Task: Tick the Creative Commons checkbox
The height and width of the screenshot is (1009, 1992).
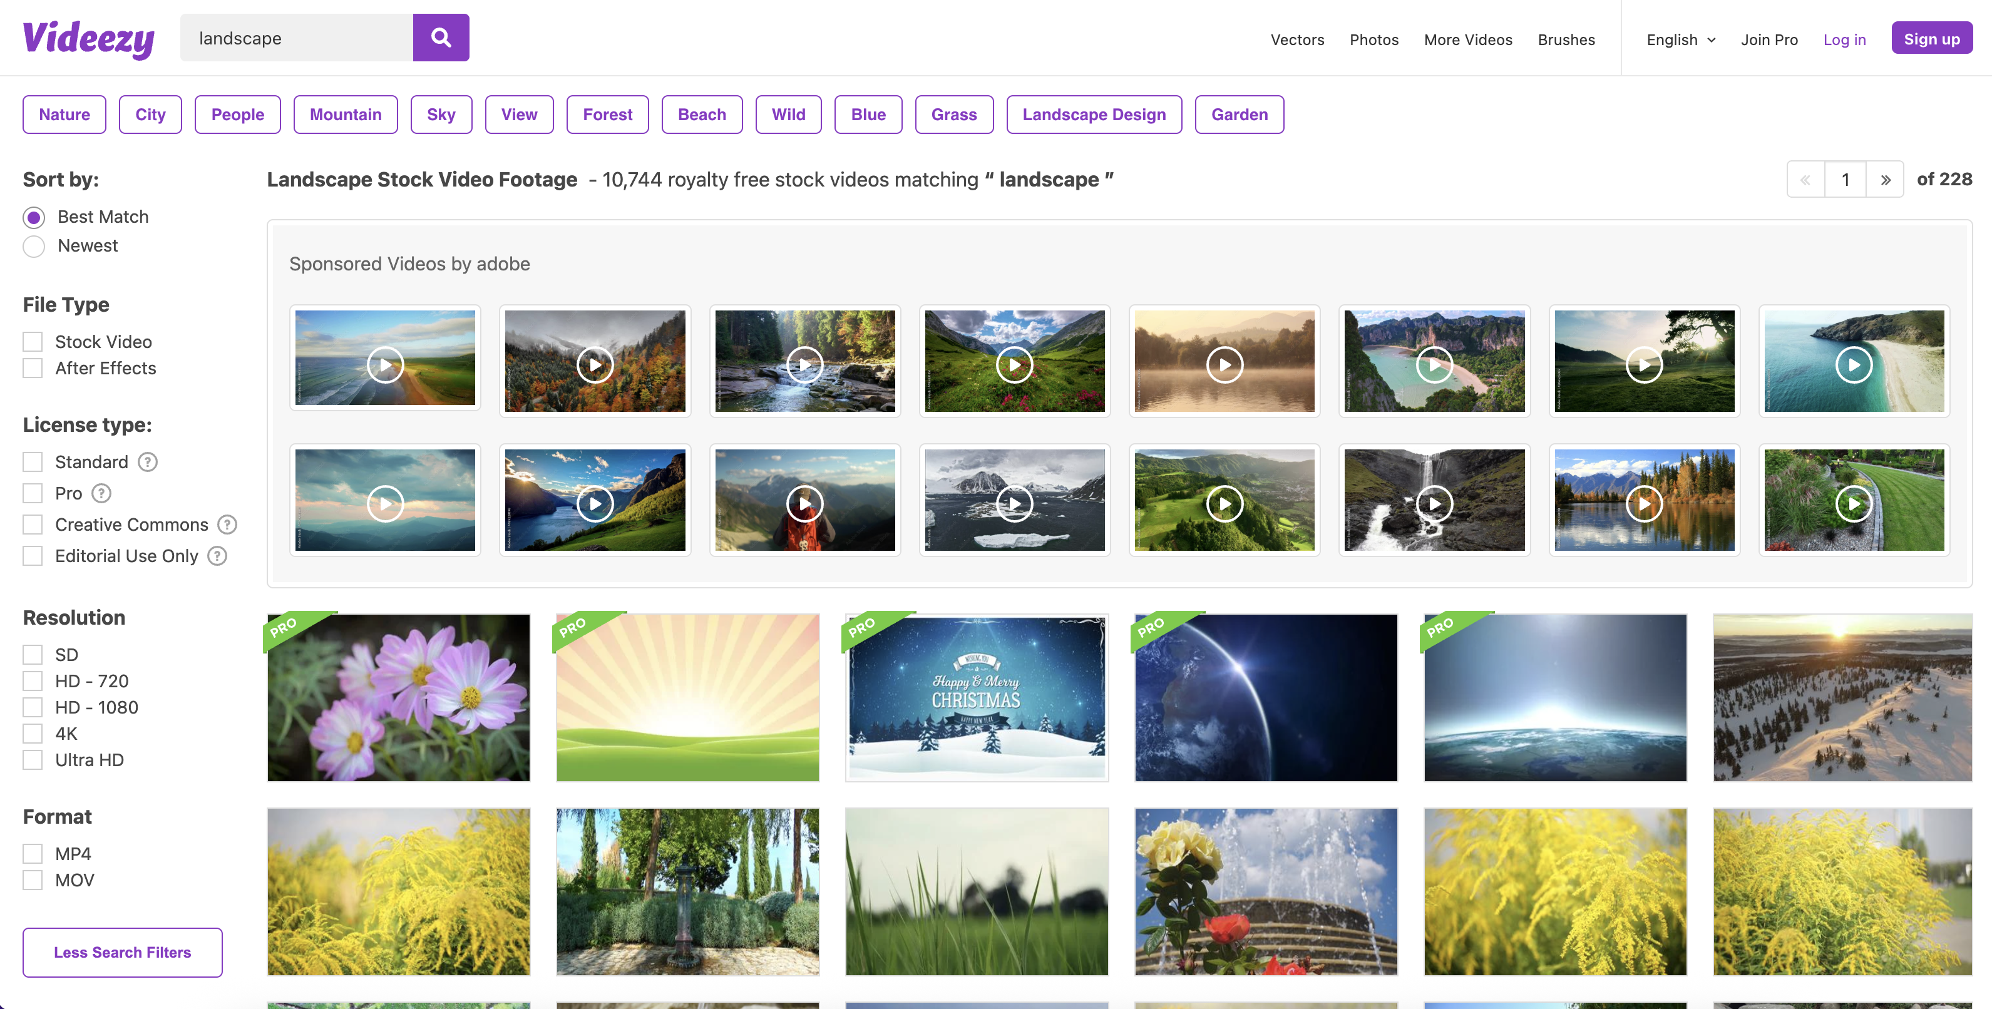Action: [33, 524]
